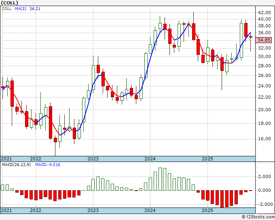Click the moving average value 36.21
The height and width of the screenshot is (220, 275).
tap(35, 9)
